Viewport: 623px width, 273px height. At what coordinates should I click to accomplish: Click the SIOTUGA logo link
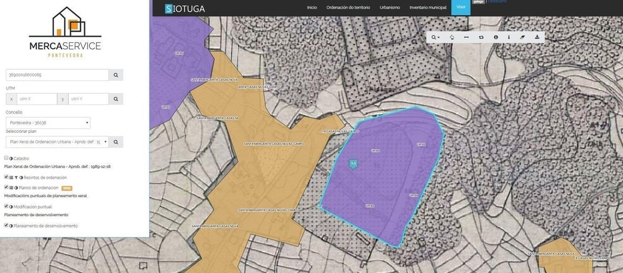pyautogui.click(x=184, y=9)
